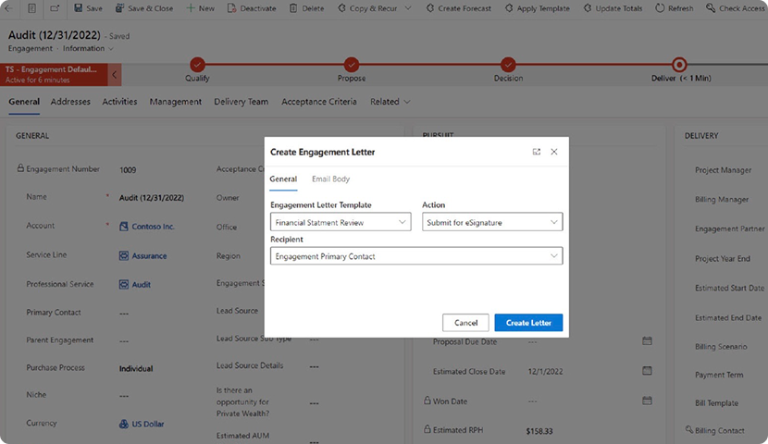This screenshot has height=444, width=768.
Task: Click the Update Totals toolbar icon
Action: pos(587,8)
